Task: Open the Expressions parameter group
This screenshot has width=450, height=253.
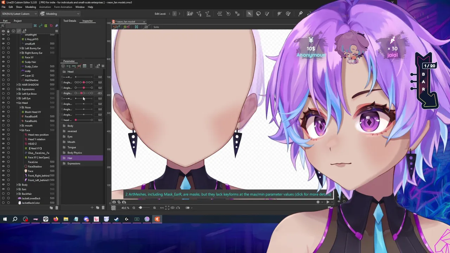Action: pyautogui.click(x=82, y=163)
